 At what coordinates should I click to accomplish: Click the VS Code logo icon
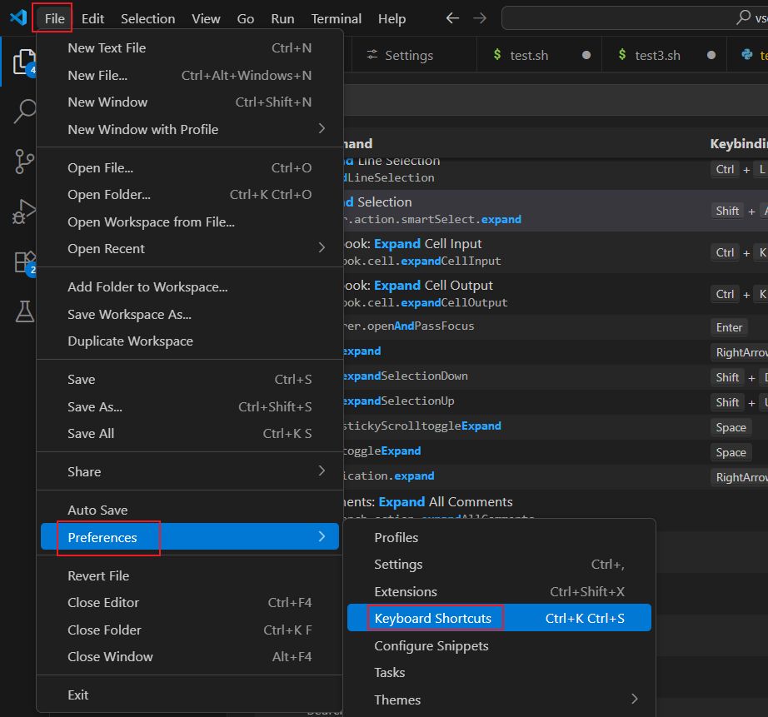coord(18,17)
